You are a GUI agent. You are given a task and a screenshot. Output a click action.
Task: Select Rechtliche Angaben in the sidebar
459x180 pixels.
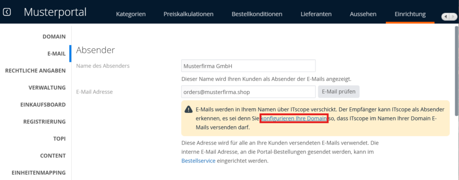coord(35,70)
